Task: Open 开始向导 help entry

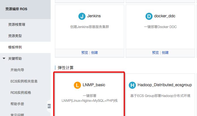Action: click(17, 70)
